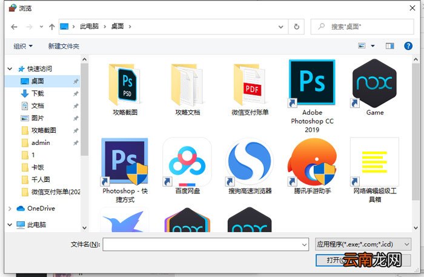Image resolution: width=424 pixels, height=277 pixels.
Task: Select the blue bird application icon
Action: [x=125, y=221]
